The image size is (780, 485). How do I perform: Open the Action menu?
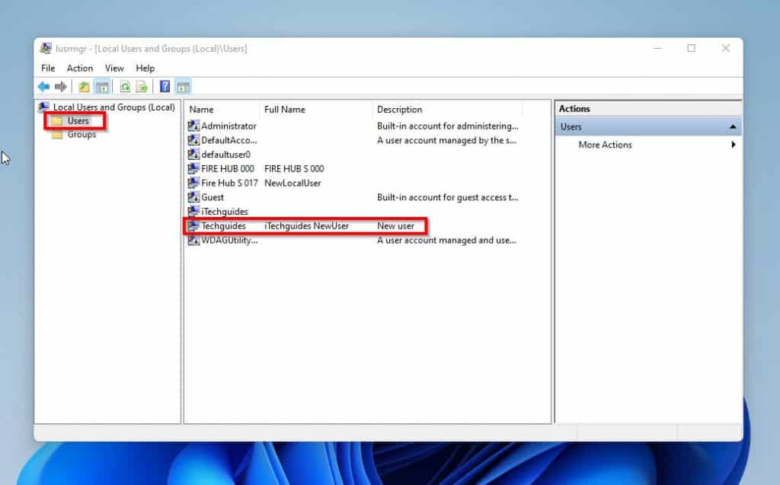(79, 69)
